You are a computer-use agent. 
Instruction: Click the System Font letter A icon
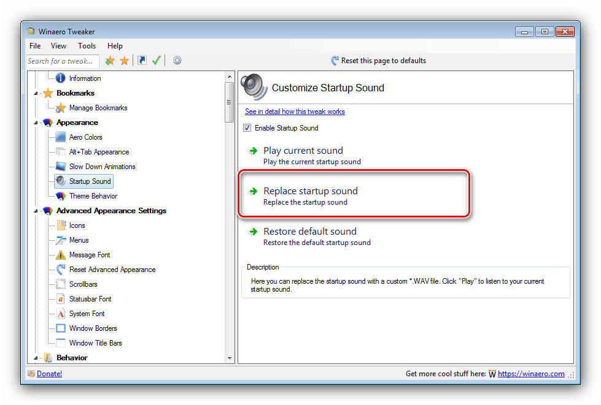(x=61, y=314)
